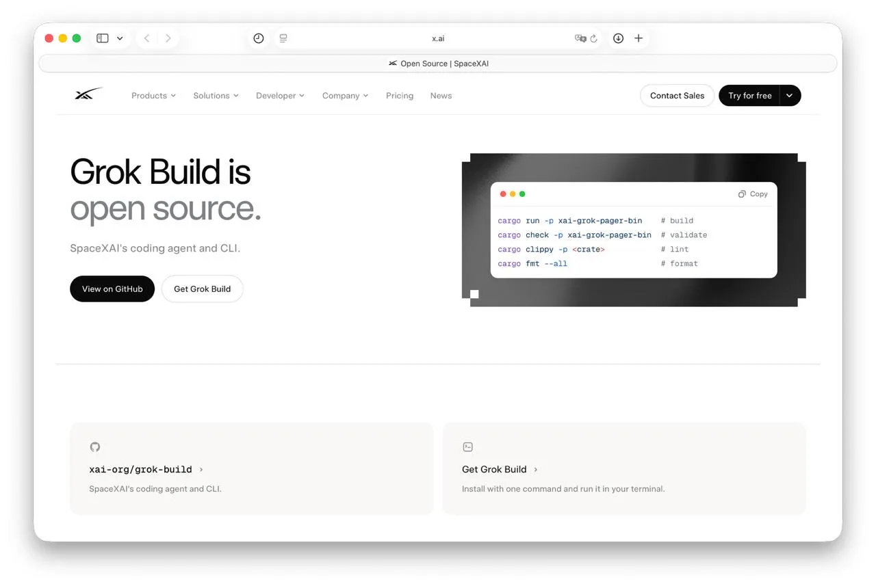Viewport: 876px width, 586px height.
Task: Click the translate page icon
Action: 580,38
